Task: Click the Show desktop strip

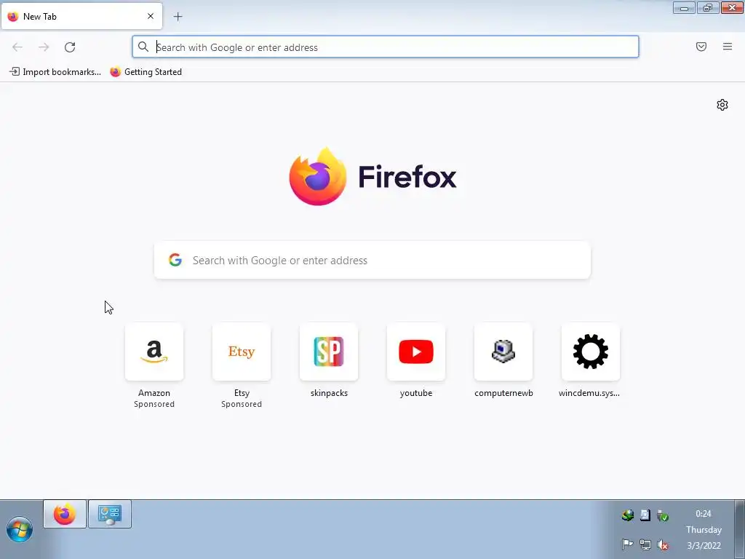Action: coord(740,530)
